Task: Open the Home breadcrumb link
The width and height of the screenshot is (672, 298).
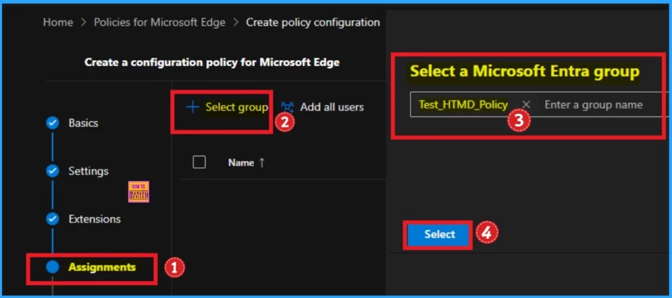Action: pos(58,22)
